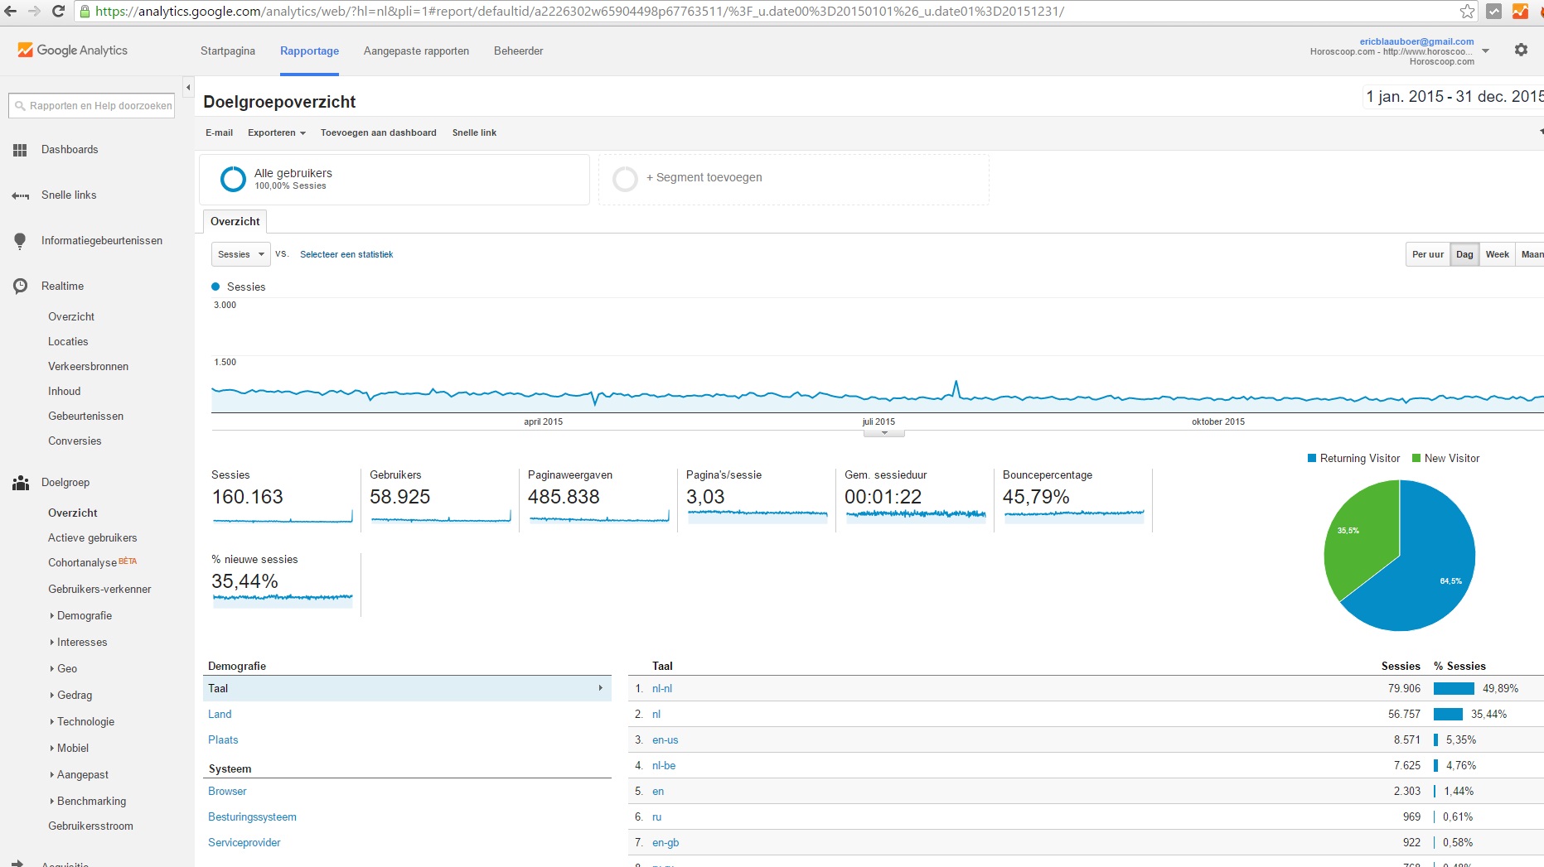This screenshot has width=1544, height=867.
Task: Click the blue Sessies chart legend dot
Action: pyautogui.click(x=215, y=287)
